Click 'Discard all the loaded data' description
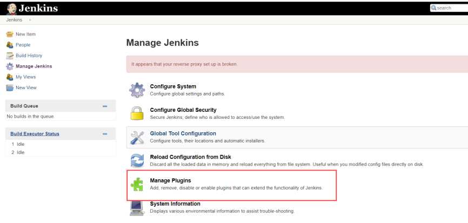This screenshot has width=468, height=223. pyautogui.click(x=286, y=164)
